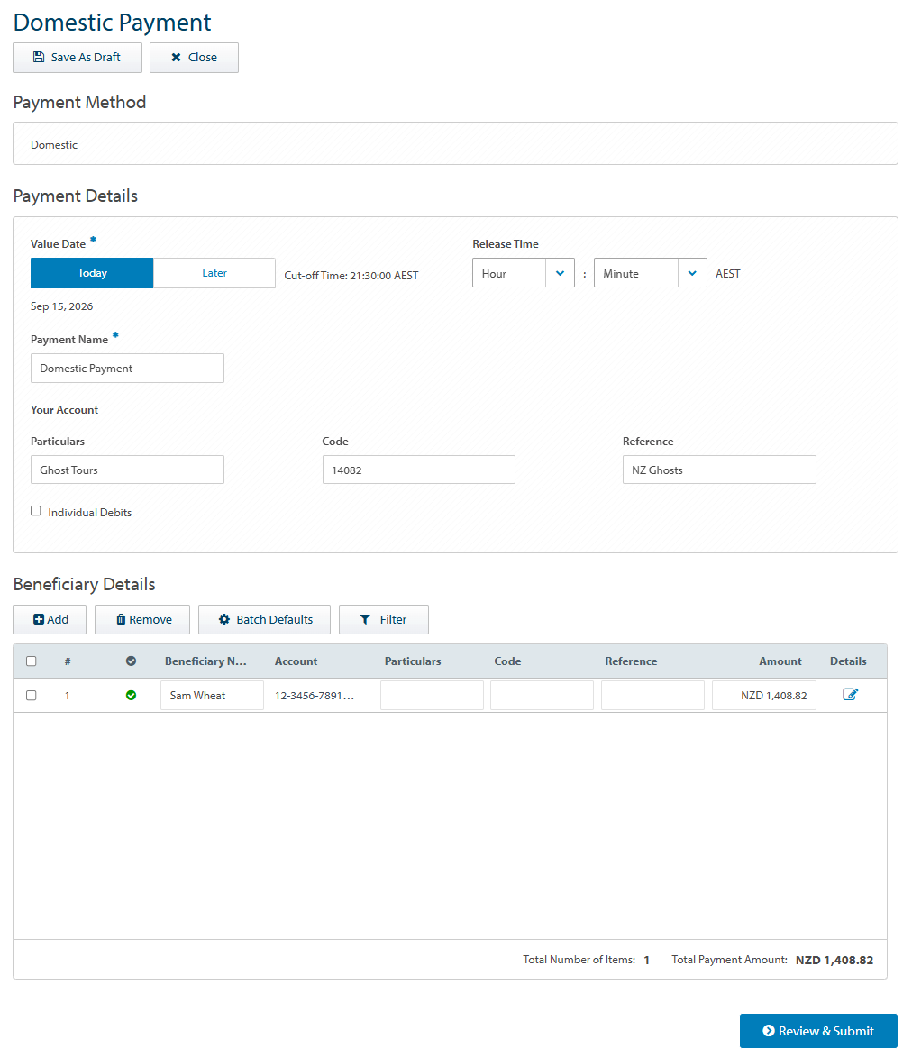Click the row Code field for Sam Wheat
912x1058 pixels.
click(542, 696)
